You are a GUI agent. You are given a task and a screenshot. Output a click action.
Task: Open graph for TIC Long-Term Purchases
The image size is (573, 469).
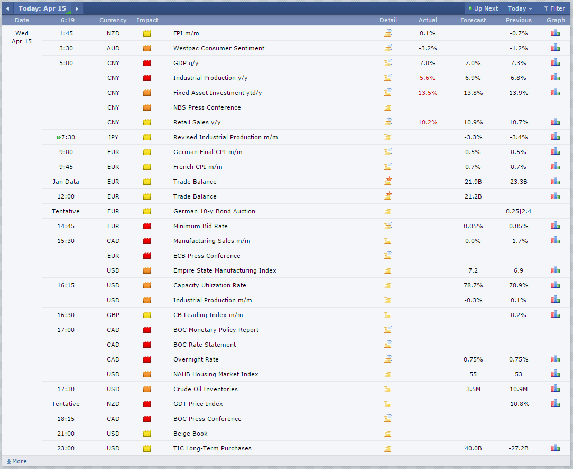pos(556,448)
